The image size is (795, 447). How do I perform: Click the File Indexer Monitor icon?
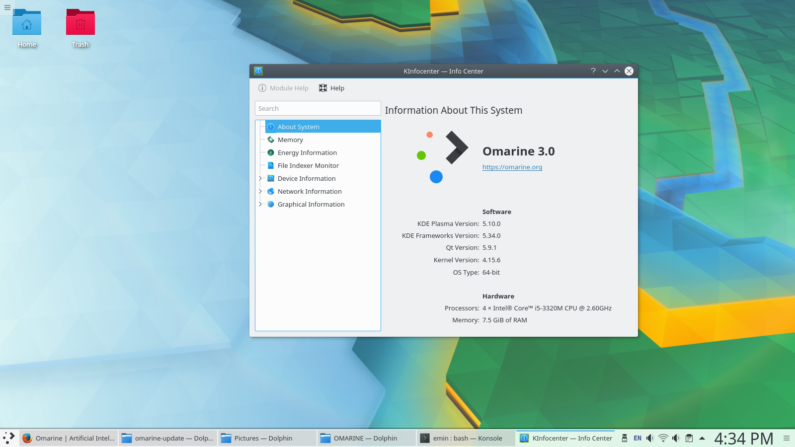point(271,165)
